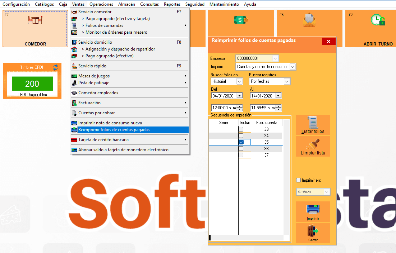
Task: Refresh Timbres CFDI with arrows icon
Action: point(55,67)
